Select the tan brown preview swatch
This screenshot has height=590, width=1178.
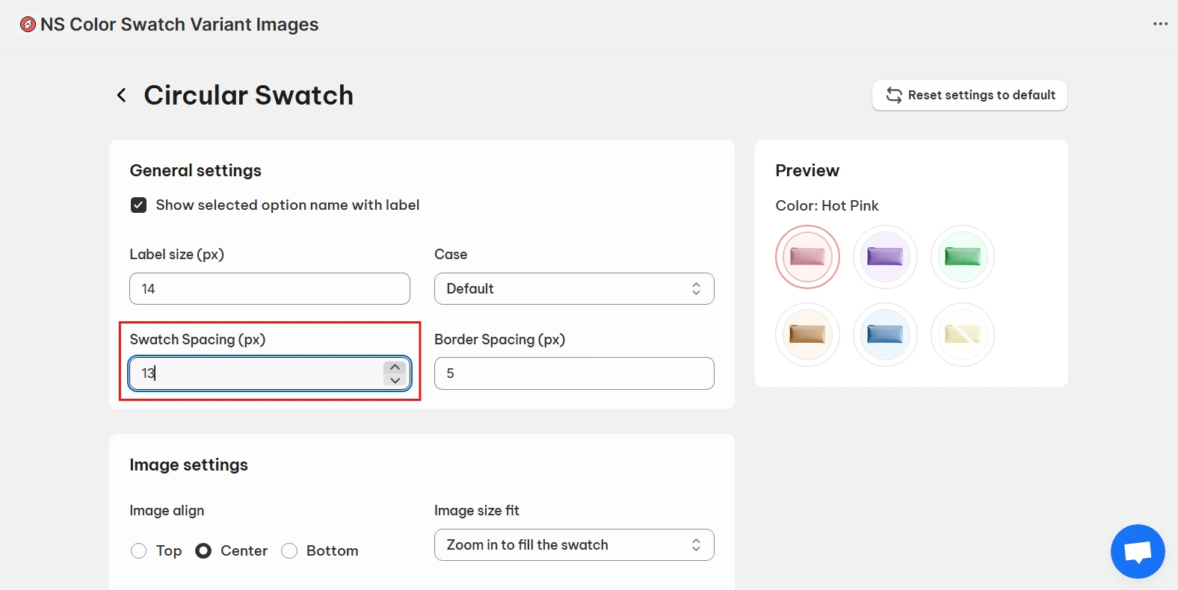click(x=807, y=335)
